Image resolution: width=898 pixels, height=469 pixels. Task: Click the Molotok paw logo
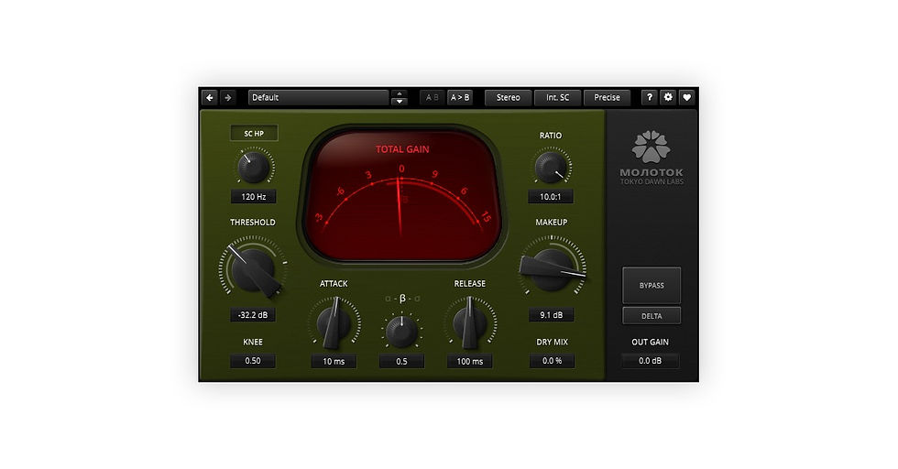(652, 146)
